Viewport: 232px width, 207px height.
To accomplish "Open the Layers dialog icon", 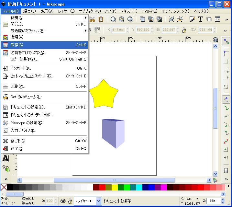I will click(209, 19).
